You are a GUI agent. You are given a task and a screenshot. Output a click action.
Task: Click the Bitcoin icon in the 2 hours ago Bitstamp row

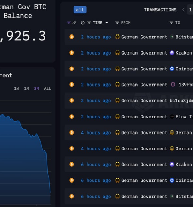[x=72, y=37]
